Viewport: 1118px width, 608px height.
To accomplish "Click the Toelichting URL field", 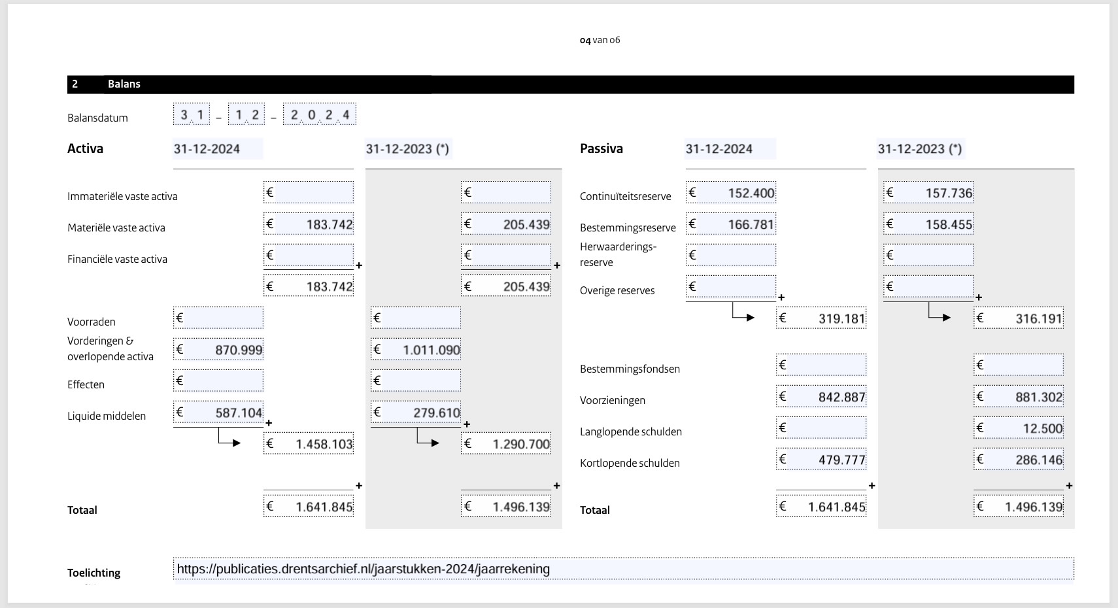I will [622, 569].
